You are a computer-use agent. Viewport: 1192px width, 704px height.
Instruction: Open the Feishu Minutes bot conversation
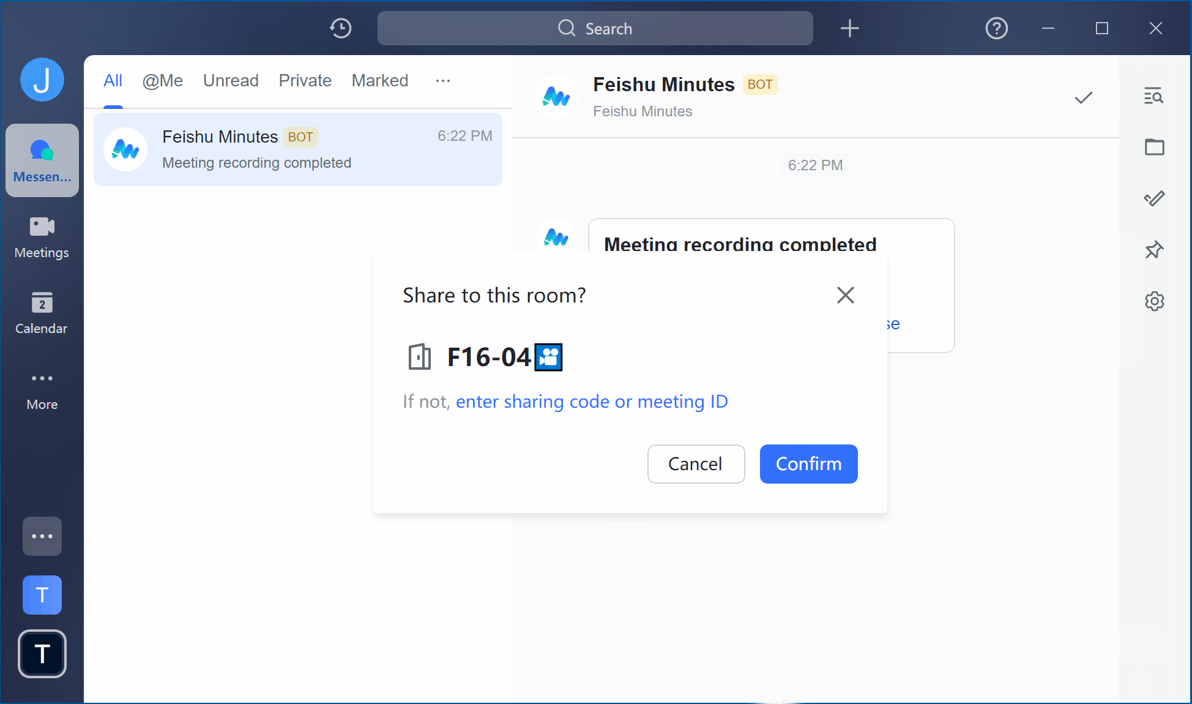click(x=298, y=149)
